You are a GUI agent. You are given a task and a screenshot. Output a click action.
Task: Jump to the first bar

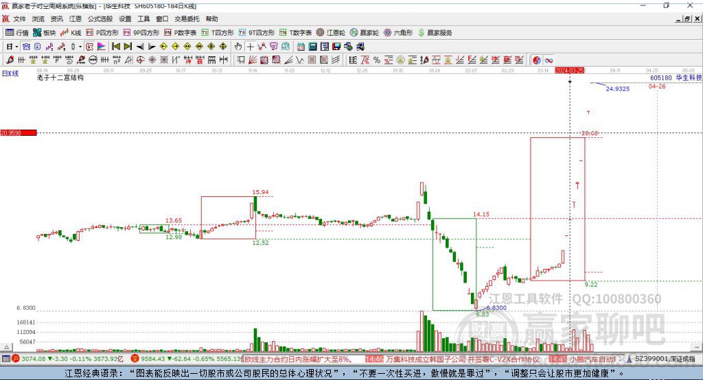click(x=115, y=47)
